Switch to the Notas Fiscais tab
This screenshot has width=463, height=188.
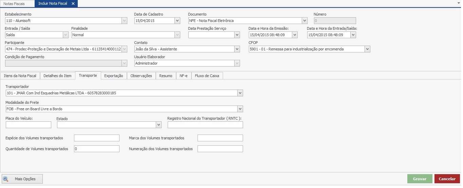pos(14,3)
